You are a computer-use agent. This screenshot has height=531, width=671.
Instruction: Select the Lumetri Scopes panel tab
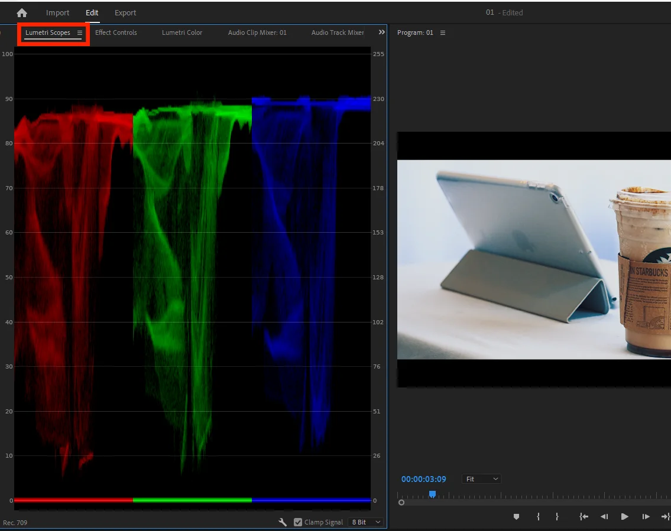click(x=47, y=32)
